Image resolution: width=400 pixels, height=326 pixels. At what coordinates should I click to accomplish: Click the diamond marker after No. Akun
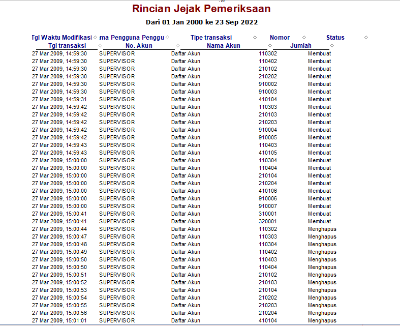(x=177, y=46)
